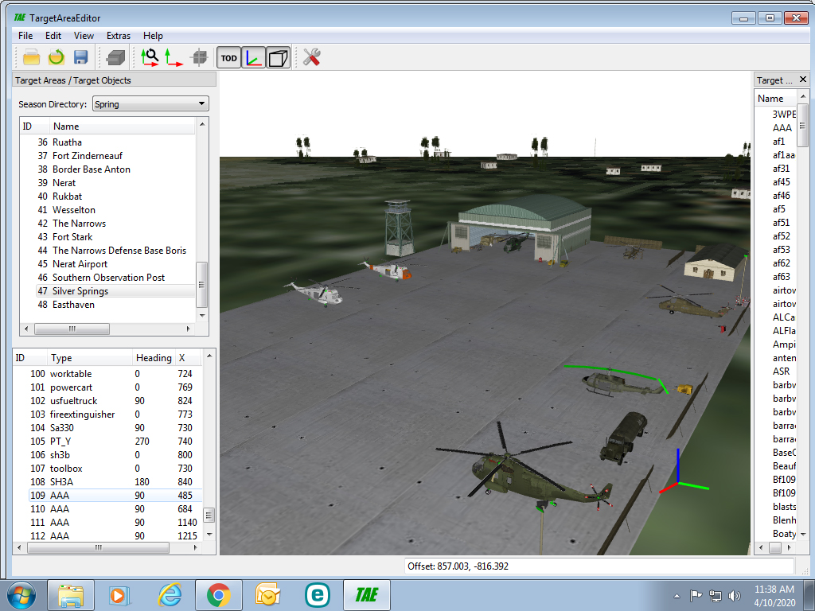
Task: Open the wrench and screwdriver settings
Action: [311, 57]
